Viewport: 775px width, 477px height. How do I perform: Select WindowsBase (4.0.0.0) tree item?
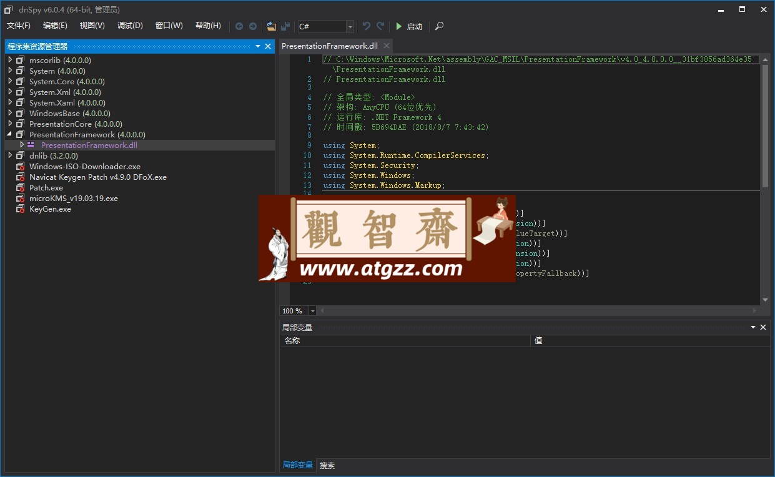pyautogui.click(x=70, y=114)
